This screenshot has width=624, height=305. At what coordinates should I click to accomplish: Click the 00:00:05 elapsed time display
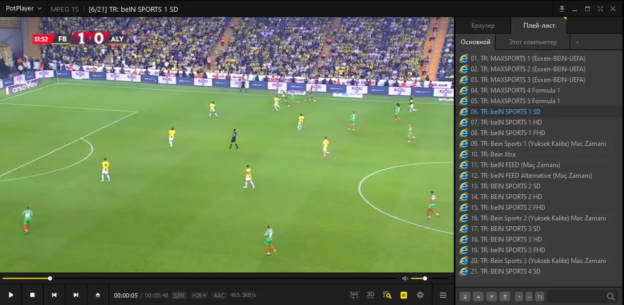point(126,295)
